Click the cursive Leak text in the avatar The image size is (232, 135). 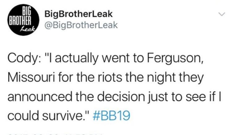28,29
